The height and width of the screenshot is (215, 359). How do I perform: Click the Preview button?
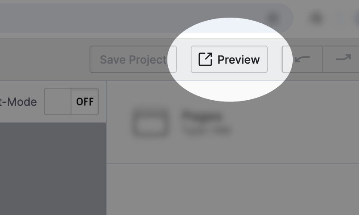coord(229,59)
